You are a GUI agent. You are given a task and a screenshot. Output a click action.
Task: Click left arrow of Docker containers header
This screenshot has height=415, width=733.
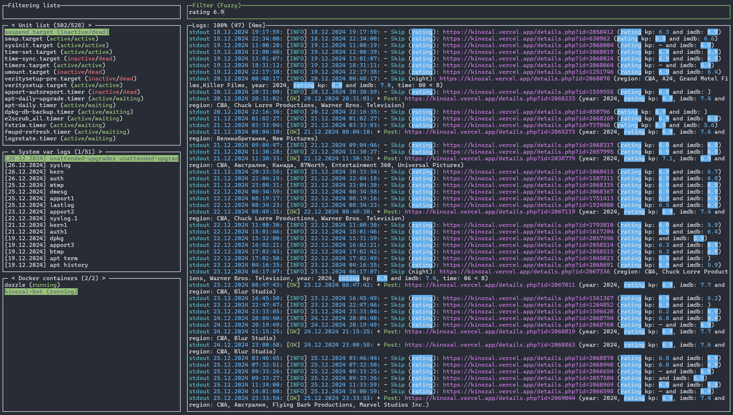pyautogui.click(x=13, y=278)
